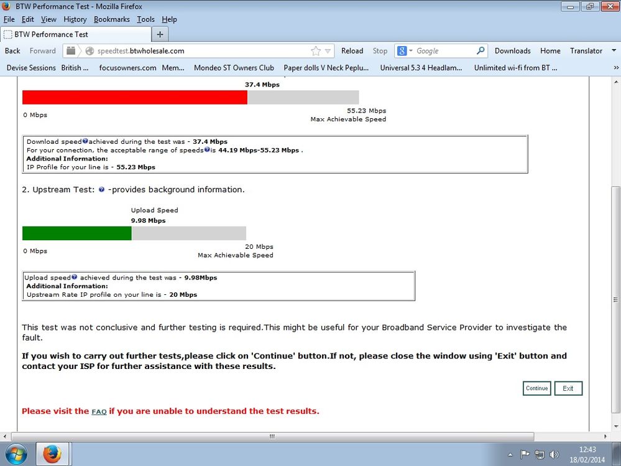This screenshot has height=466, width=621.
Task: Open the FAQ link
Action: [x=99, y=411]
